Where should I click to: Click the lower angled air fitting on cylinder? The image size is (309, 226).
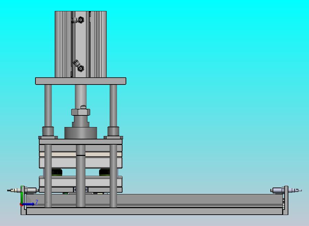coord(78,66)
